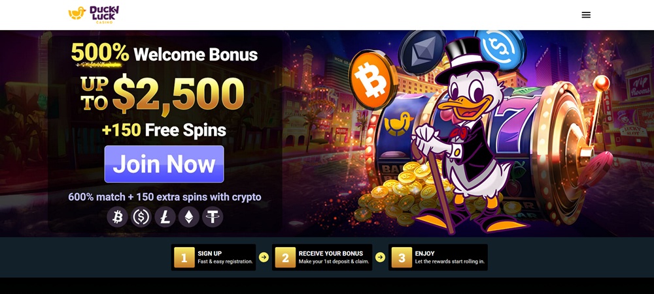Viewport: 654px width, 294px height.
Task: Open the hamburger menu
Action: (586, 15)
